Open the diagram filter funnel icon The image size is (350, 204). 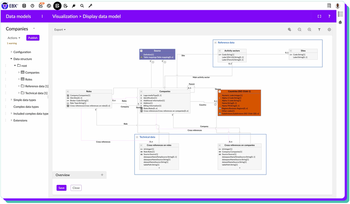(x=319, y=29)
